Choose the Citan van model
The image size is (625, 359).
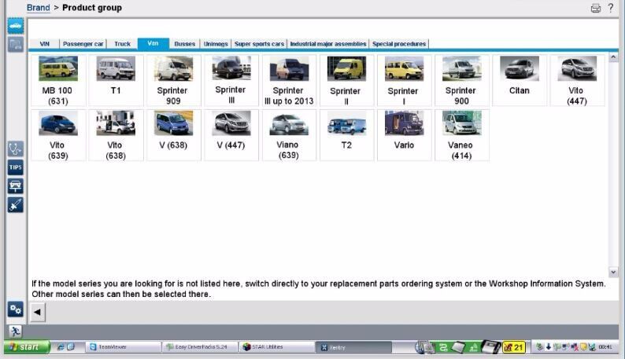[519, 80]
